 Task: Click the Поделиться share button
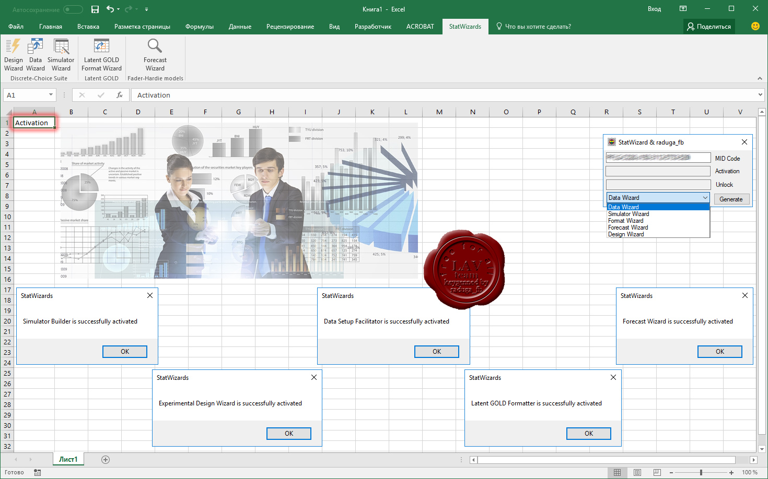coord(709,26)
